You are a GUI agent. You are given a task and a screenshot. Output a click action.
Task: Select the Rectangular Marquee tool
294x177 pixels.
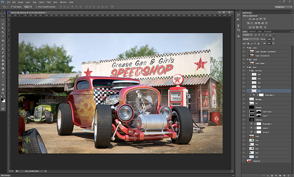3,20
